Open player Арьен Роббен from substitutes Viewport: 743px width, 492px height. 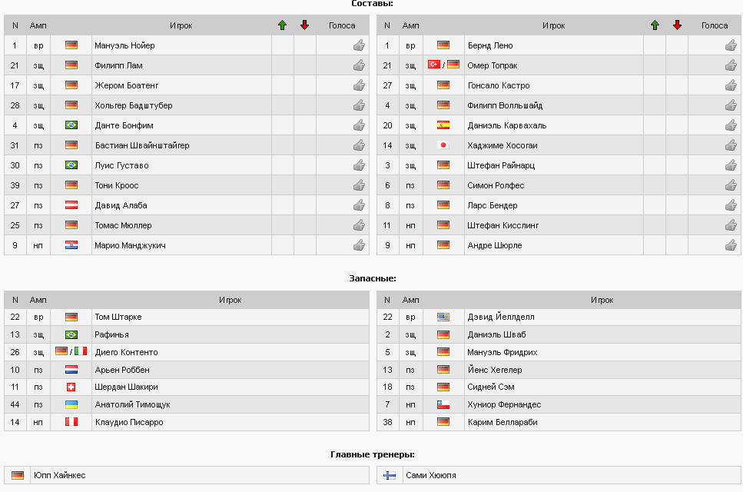[x=122, y=370]
